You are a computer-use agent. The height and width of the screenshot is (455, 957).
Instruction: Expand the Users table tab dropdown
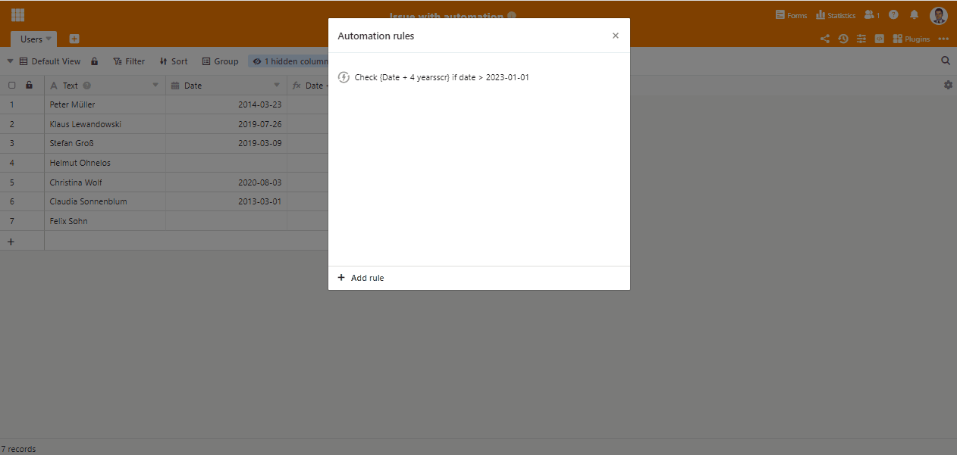49,39
